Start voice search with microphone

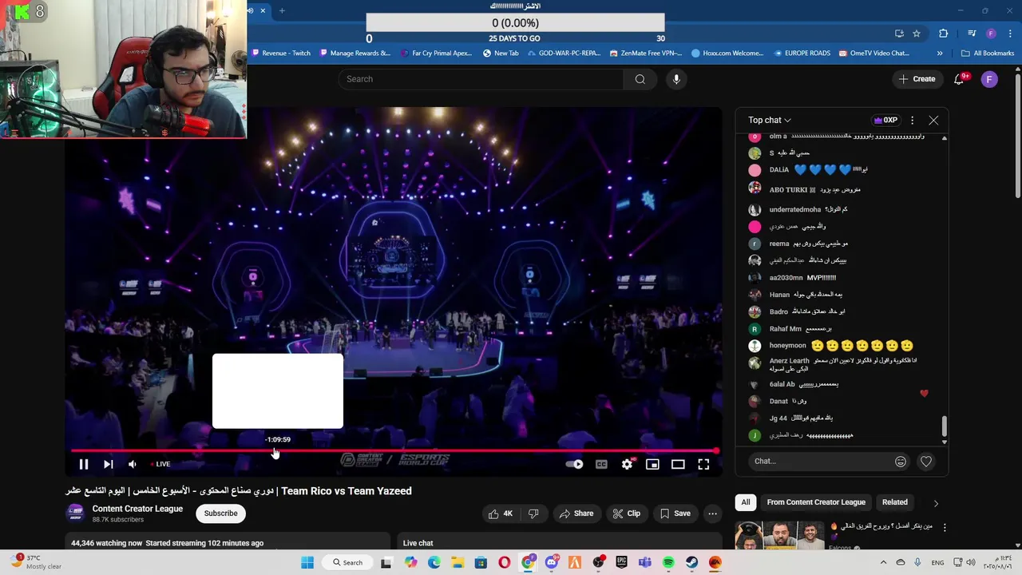[x=676, y=79]
